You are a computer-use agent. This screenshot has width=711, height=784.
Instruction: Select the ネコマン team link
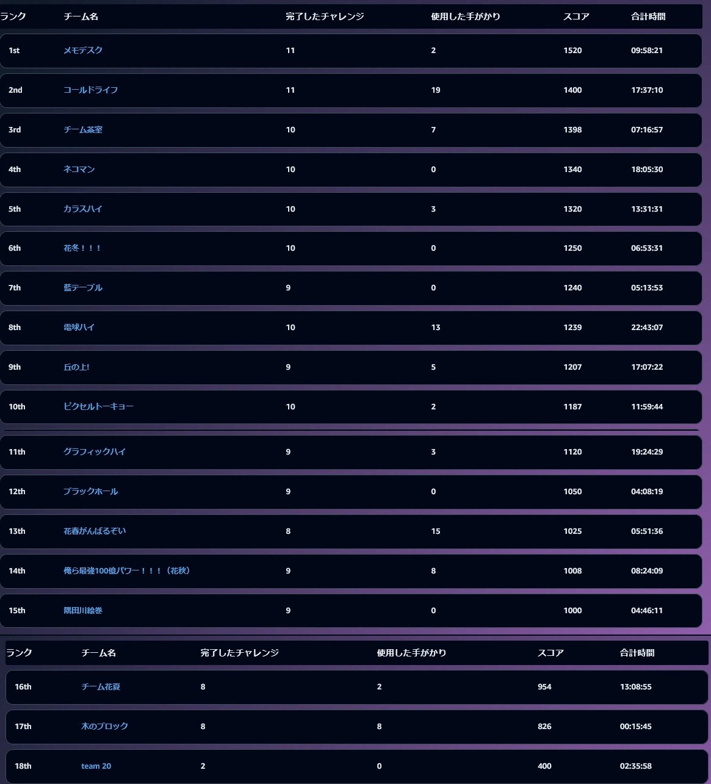click(79, 170)
